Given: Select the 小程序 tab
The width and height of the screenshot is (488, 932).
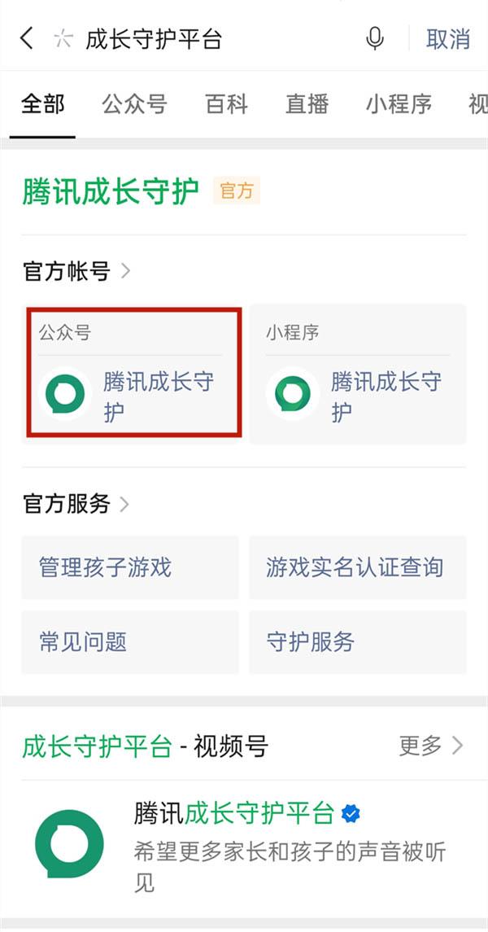Looking at the screenshot, I should click(398, 105).
